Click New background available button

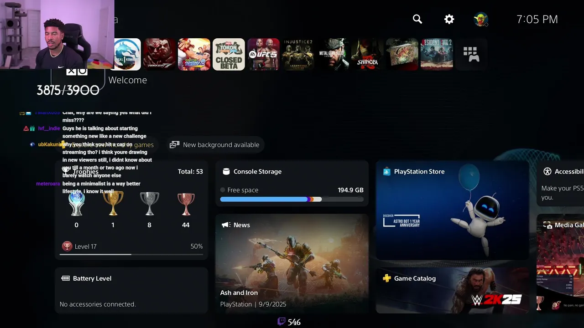[215, 145]
